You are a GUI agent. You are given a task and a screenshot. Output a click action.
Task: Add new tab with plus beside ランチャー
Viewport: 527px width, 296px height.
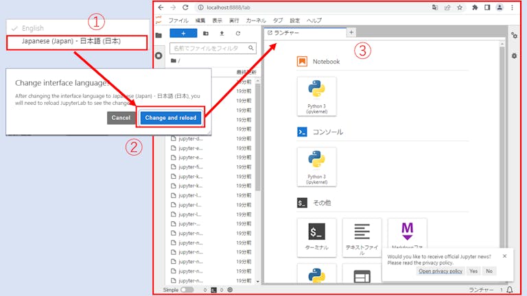click(351, 32)
